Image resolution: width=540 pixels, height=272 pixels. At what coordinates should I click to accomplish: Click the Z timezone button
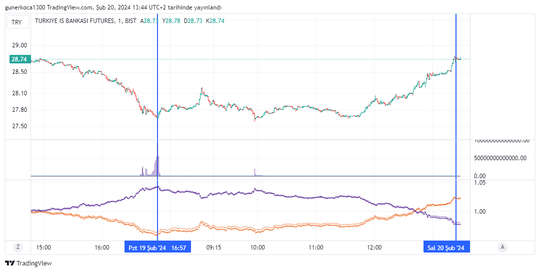pos(18,247)
